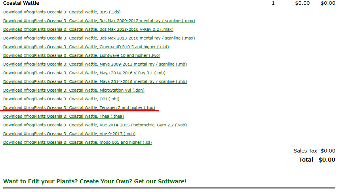Download the Lightwave 10 (.lwo) file
Viewport: 350px width, 192px height.
(82, 55)
